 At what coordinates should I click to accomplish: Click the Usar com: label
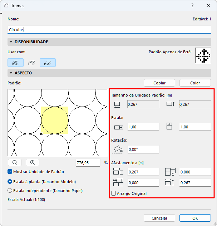pyautogui.click(x=16, y=52)
